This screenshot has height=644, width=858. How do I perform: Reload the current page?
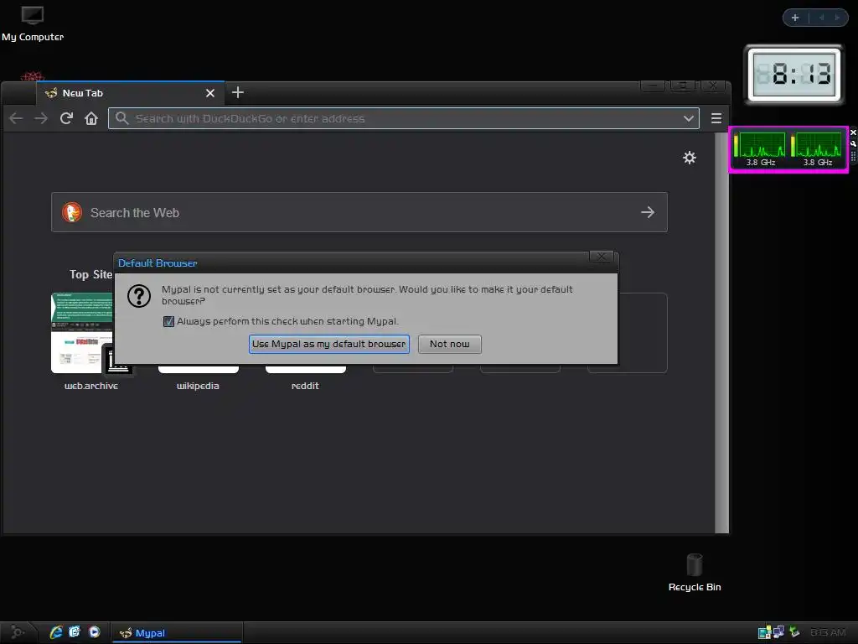point(66,118)
